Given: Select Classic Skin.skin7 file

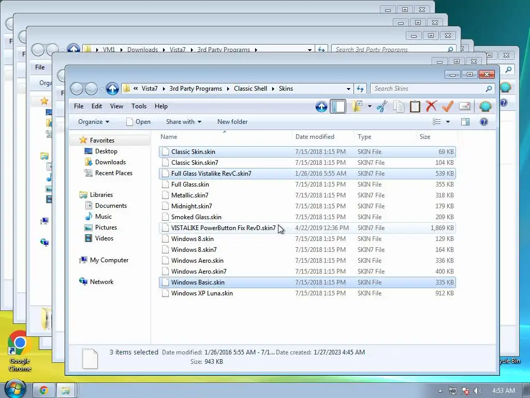Looking at the screenshot, I should (307, 162).
